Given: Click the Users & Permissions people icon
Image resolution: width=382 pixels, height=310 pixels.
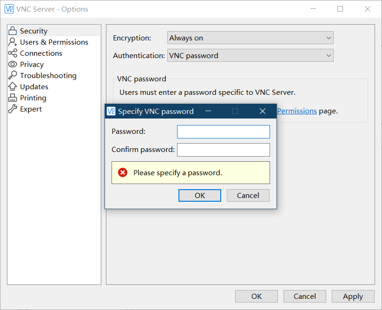Looking at the screenshot, I should (13, 42).
